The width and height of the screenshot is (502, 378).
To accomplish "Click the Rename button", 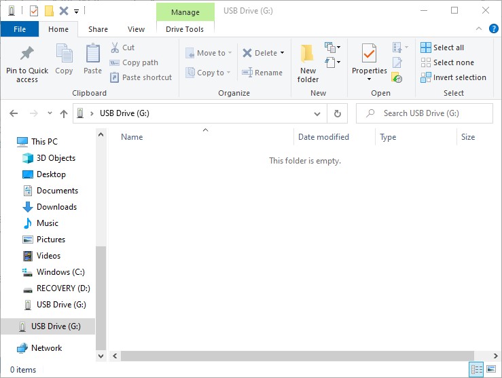I will (x=262, y=73).
